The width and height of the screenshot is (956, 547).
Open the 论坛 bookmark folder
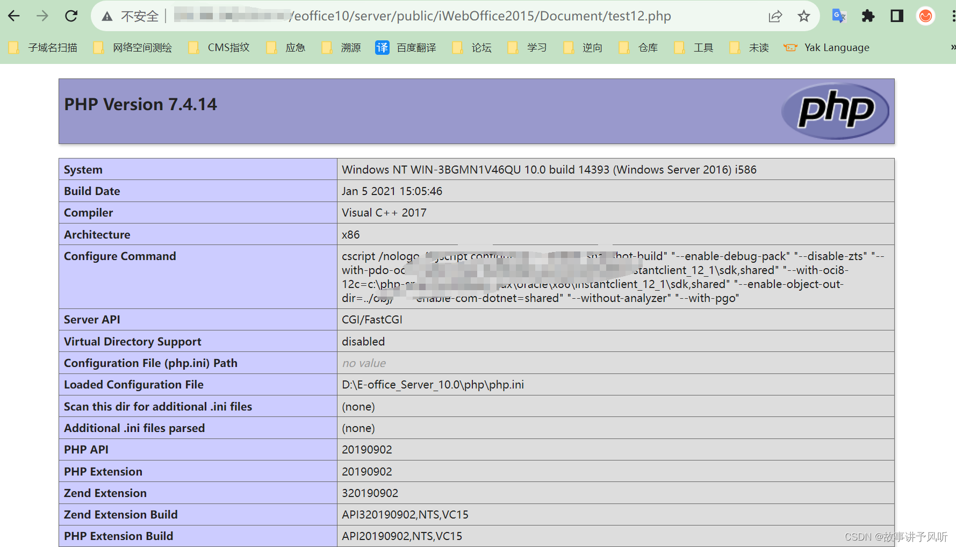[x=472, y=48]
